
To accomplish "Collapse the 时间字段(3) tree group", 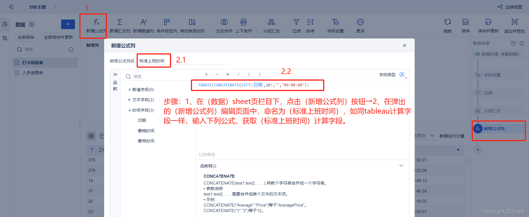I will coord(129,110).
